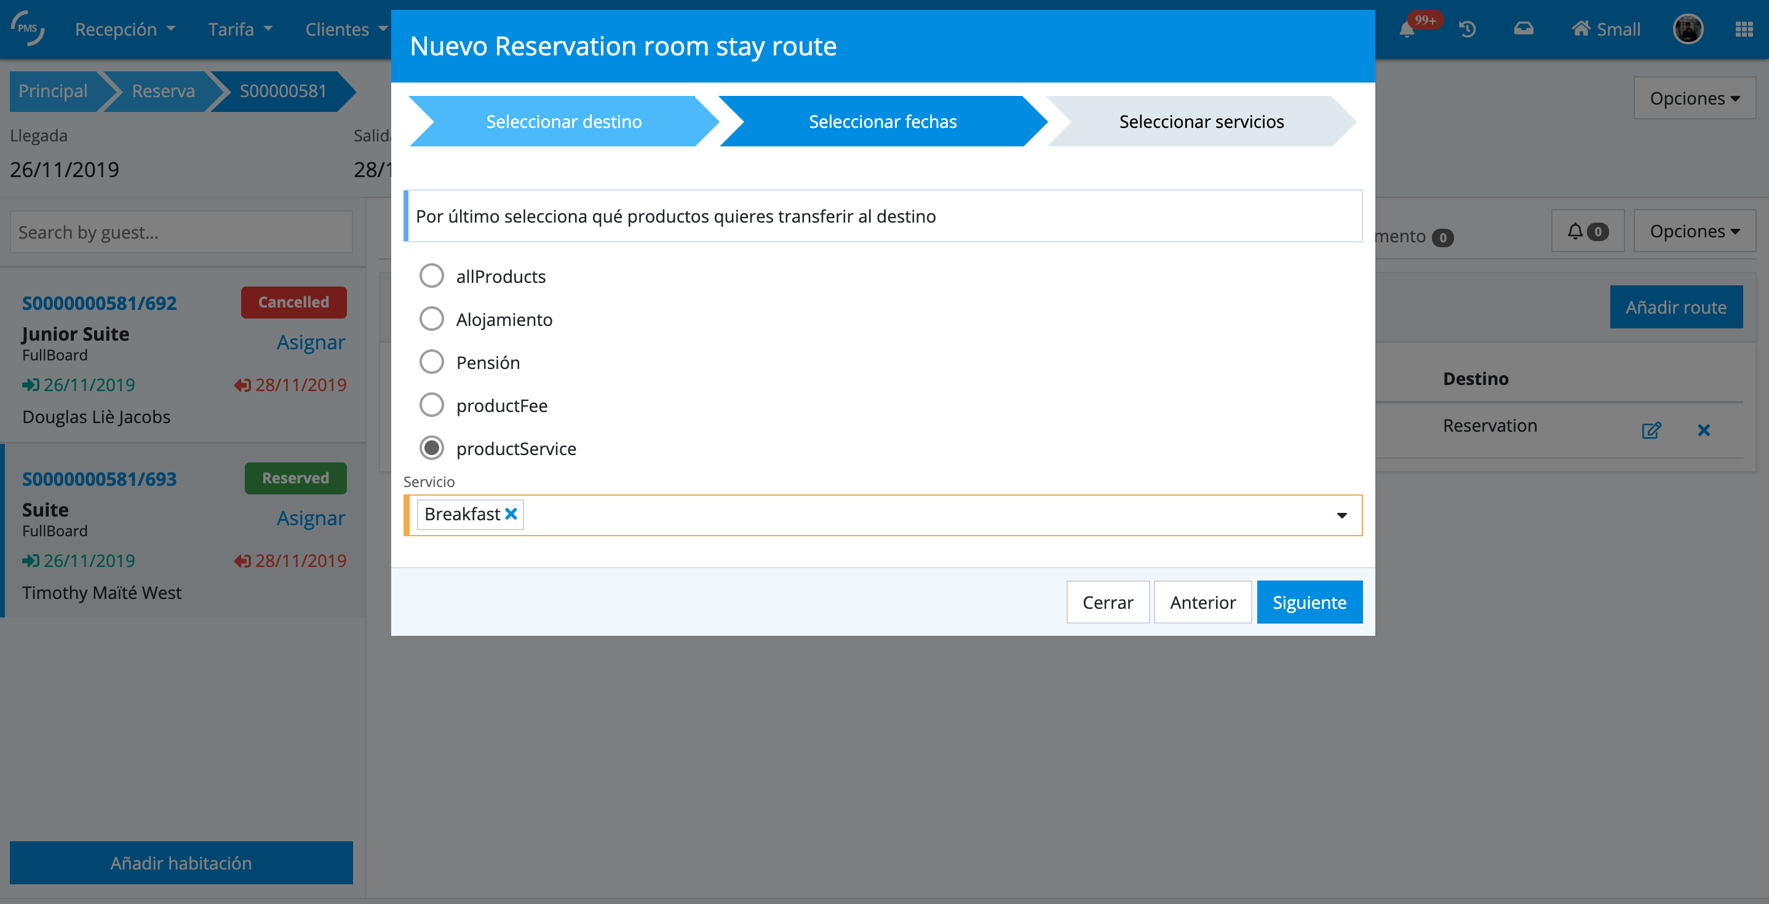Click the Llegada date 26/11/2019
The image size is (1769, 904).
[x=65, y=170]
